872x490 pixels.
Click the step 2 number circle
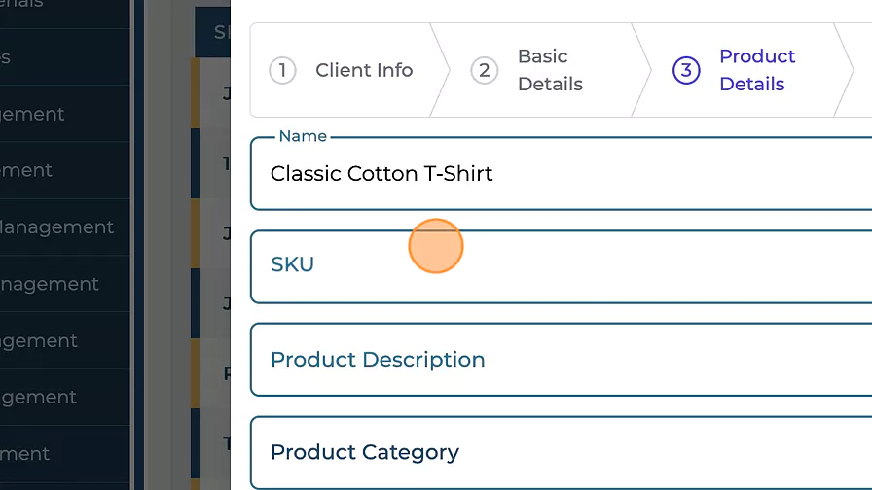[x=484, y=70]
